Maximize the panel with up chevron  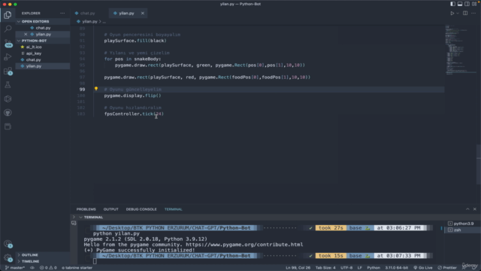(467, 209)
